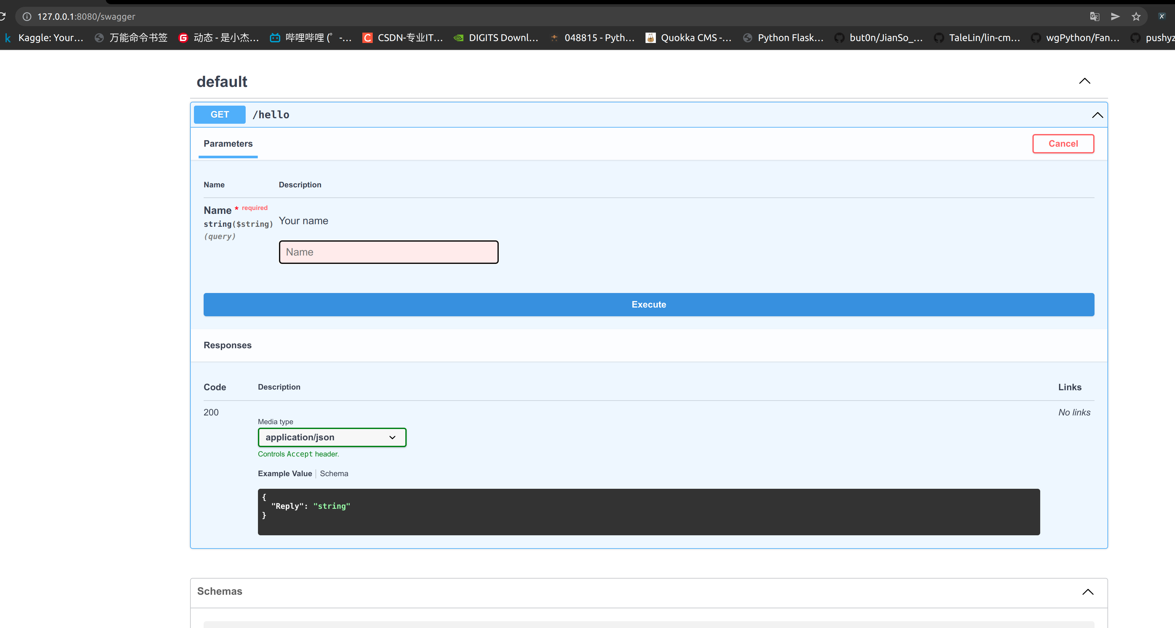Collapse the Schemas section
The image size is (1175, 628).
(1088, 591)
